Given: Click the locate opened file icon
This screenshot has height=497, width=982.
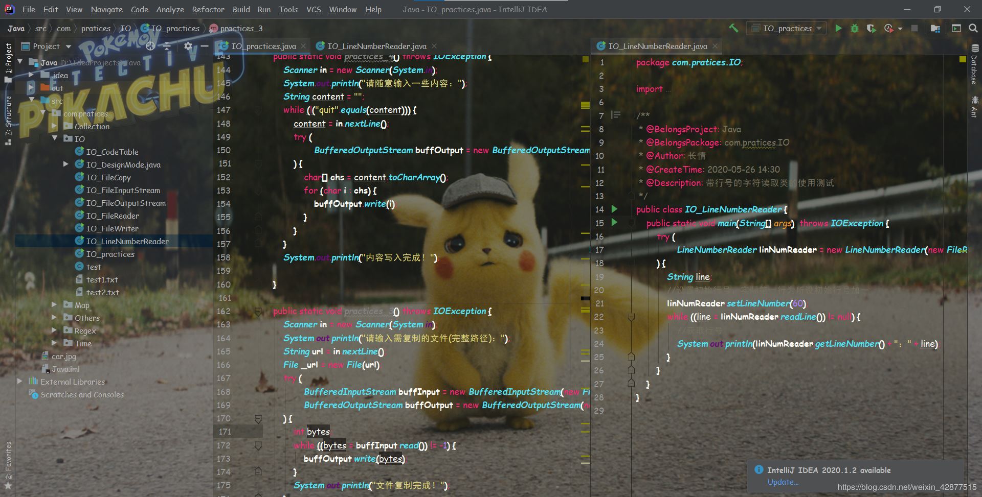Looking at the screenshot, I should (x=150, y=46).
